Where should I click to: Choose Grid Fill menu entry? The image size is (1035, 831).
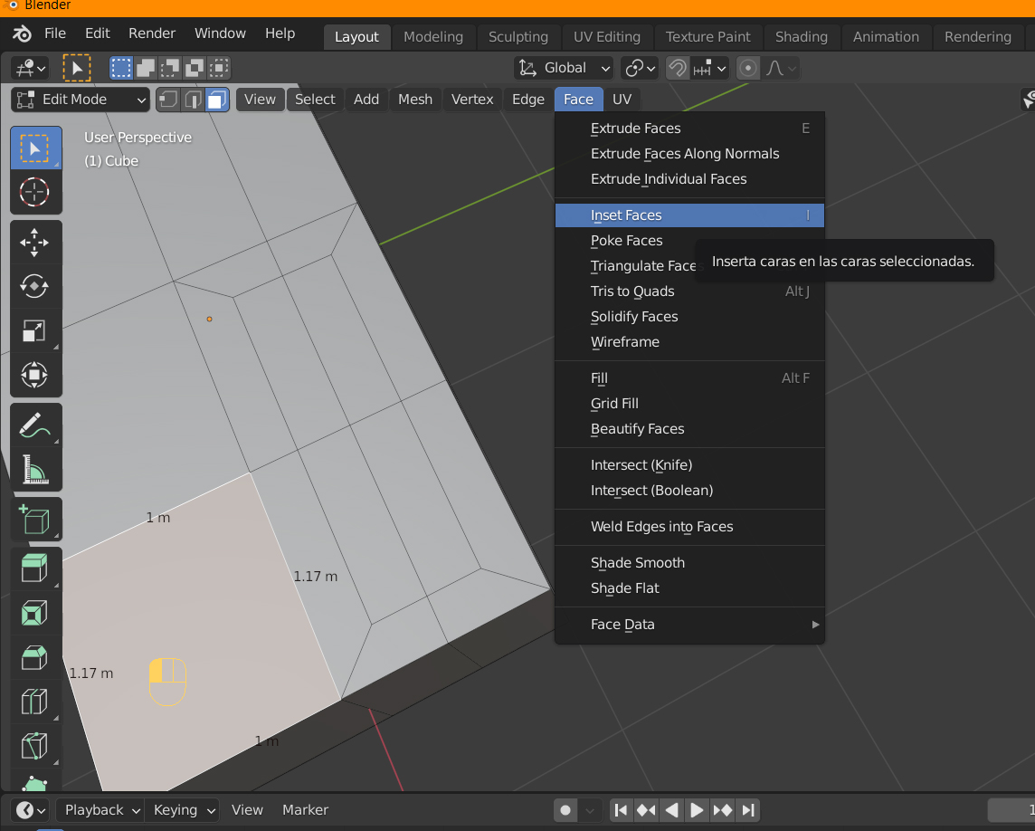(x=689, y=404)
